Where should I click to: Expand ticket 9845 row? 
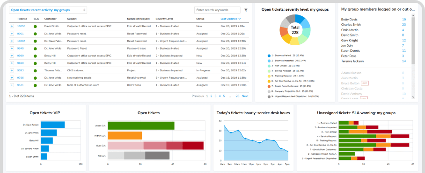point(12,48)
